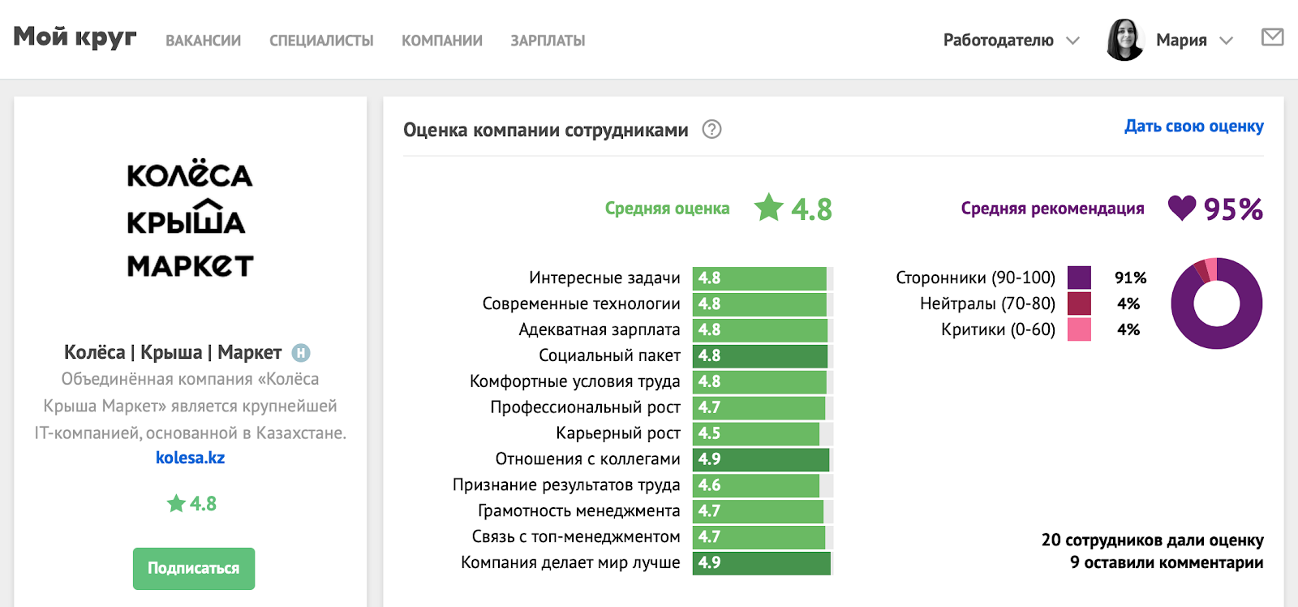The image size is (1298, 607).
Task: Click the Мой круг logo
Action: click(75, 37)
